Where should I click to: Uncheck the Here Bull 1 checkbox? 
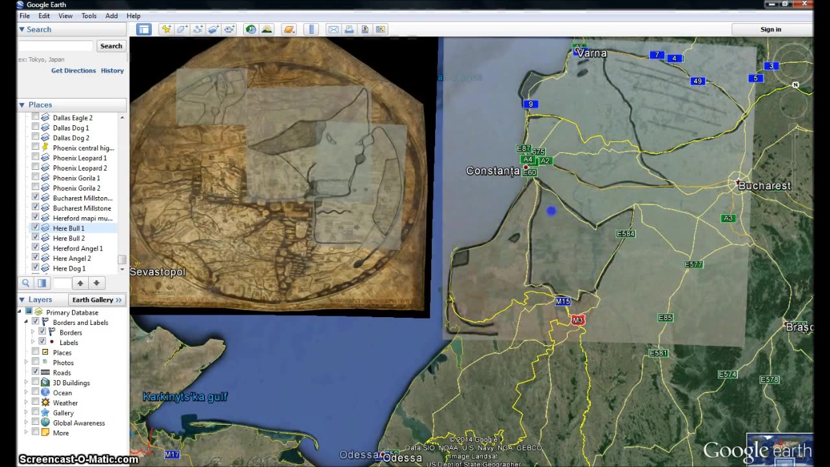pyautogui.click(x=36, y=228)
